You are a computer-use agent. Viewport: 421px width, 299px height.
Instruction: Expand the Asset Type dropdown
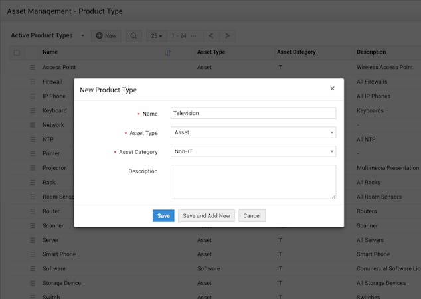tap(253, 132)
